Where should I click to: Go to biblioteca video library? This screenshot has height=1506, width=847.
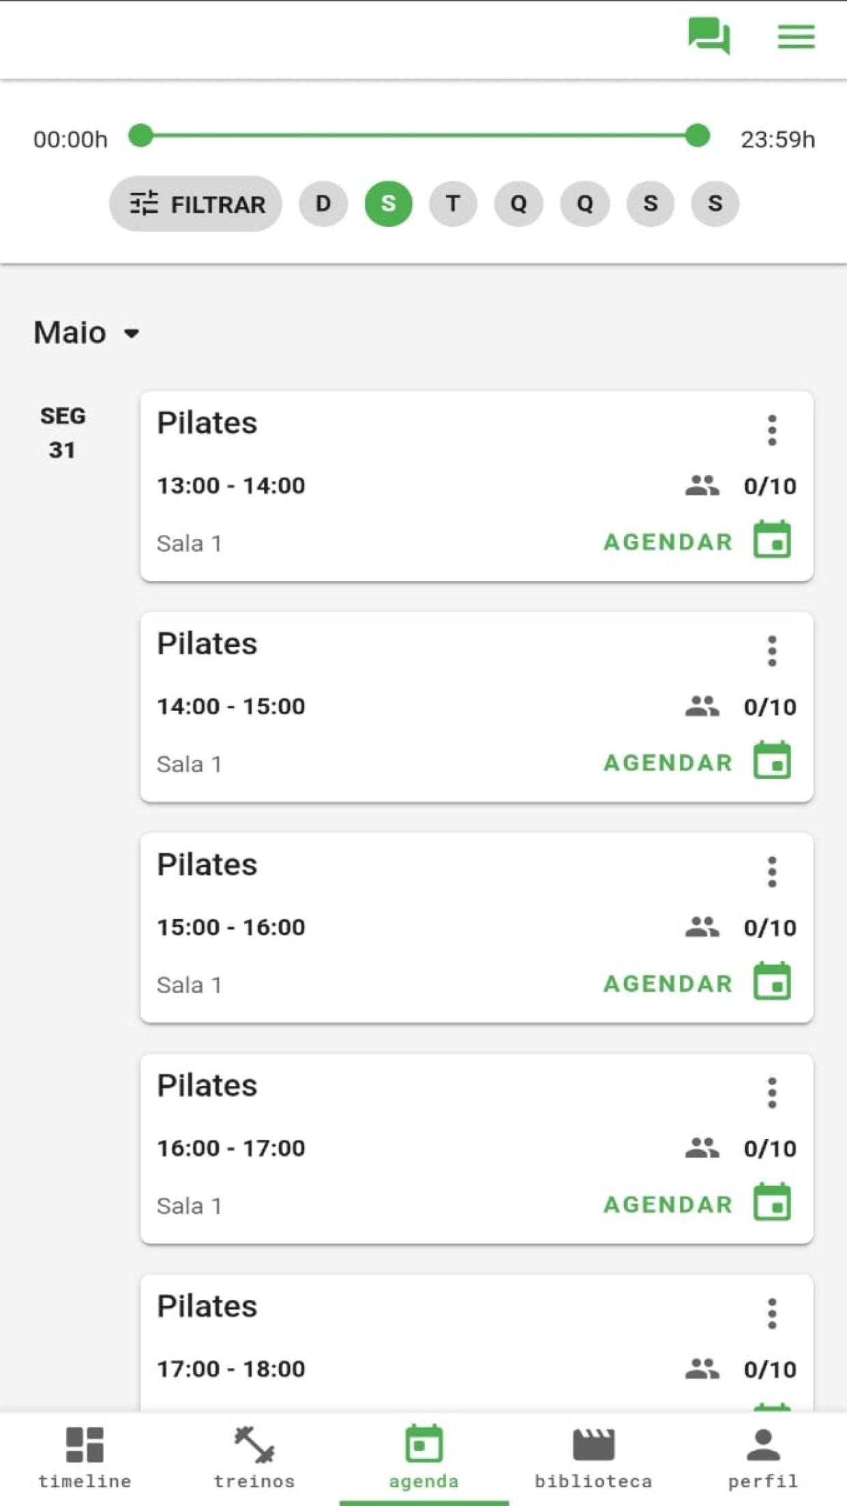593,1458
